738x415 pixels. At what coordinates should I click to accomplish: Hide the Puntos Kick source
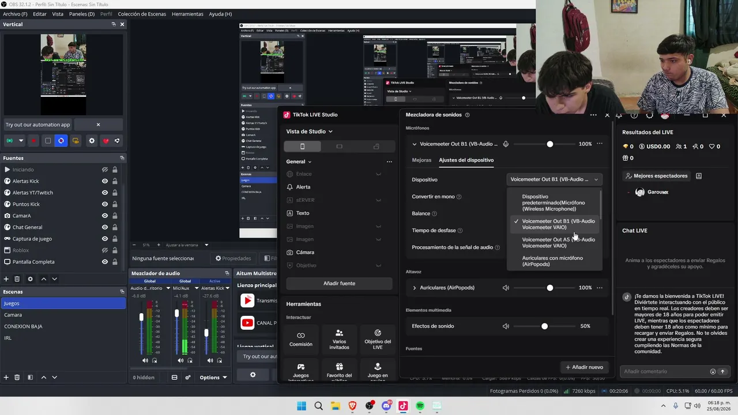coord(105,204)
